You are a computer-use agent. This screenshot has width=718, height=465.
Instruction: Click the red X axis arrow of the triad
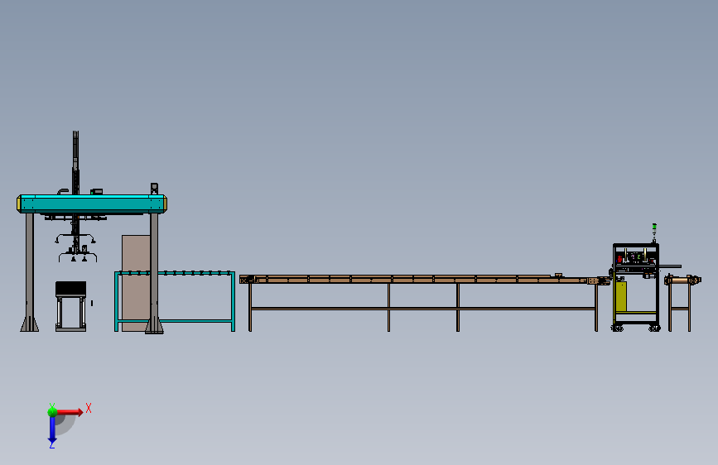70,412
